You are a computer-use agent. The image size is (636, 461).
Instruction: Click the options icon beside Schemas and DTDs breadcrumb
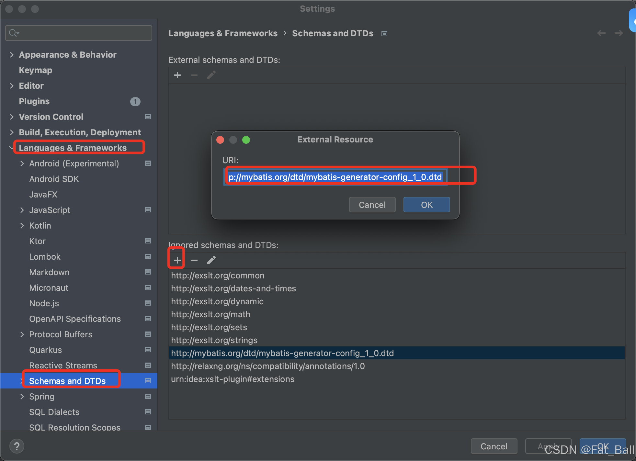pyautogui.click(x=384, y=33)
